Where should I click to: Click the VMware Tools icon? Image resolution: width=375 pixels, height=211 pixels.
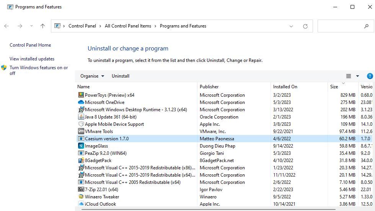[81, 131]
